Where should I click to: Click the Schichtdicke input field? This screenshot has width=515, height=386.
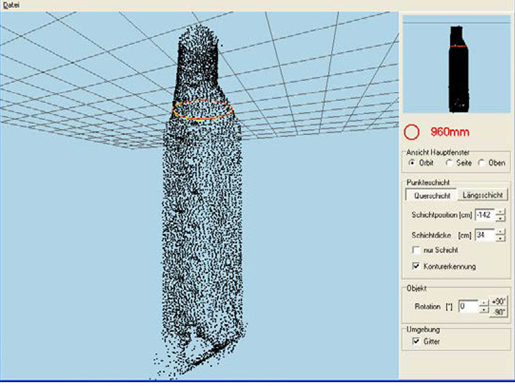pos(485,235)
